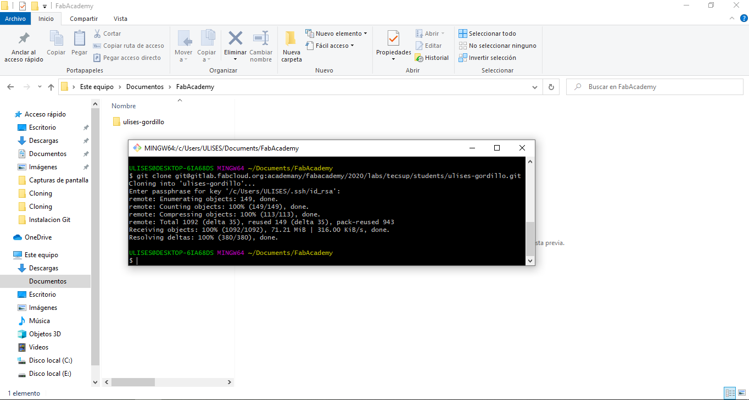Collapse the ribbon with the chevron
Screen dimensions: 749x400
731,18
